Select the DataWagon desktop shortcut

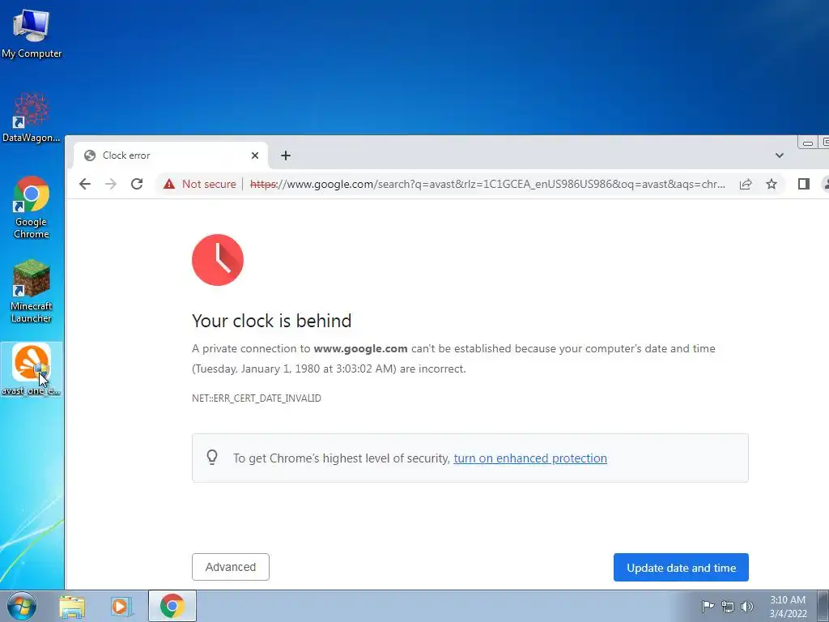pyautogui.click(x=32, y=117)
